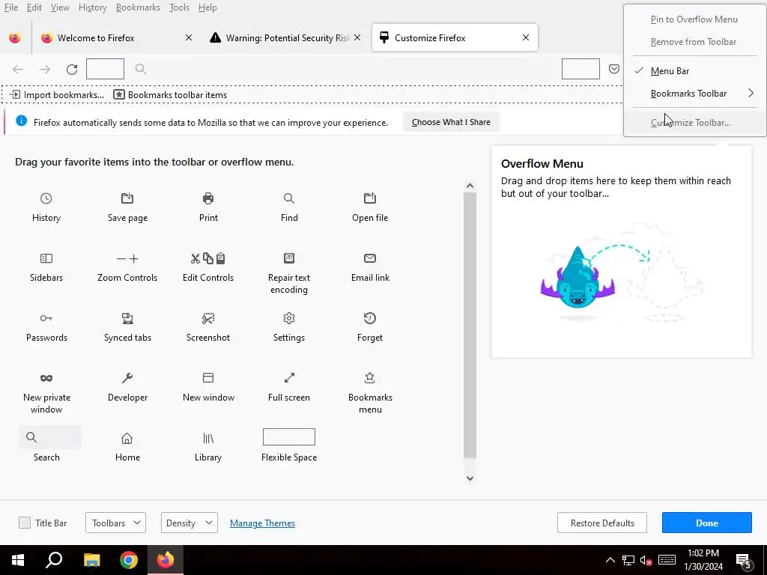Image resolution: width=767 pixels, height=575 pixels.
Task: Select the Screenshot icon
Action: pyautogui.click(x=208, y=318)
